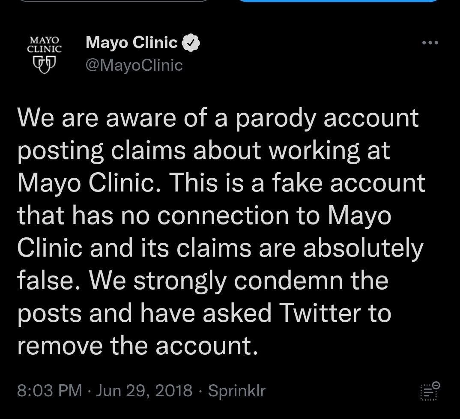Image resolution: width=460 pixels, height=419 pixels.
Task: Open the three-dot more options menu
Action: coord(430,43)
